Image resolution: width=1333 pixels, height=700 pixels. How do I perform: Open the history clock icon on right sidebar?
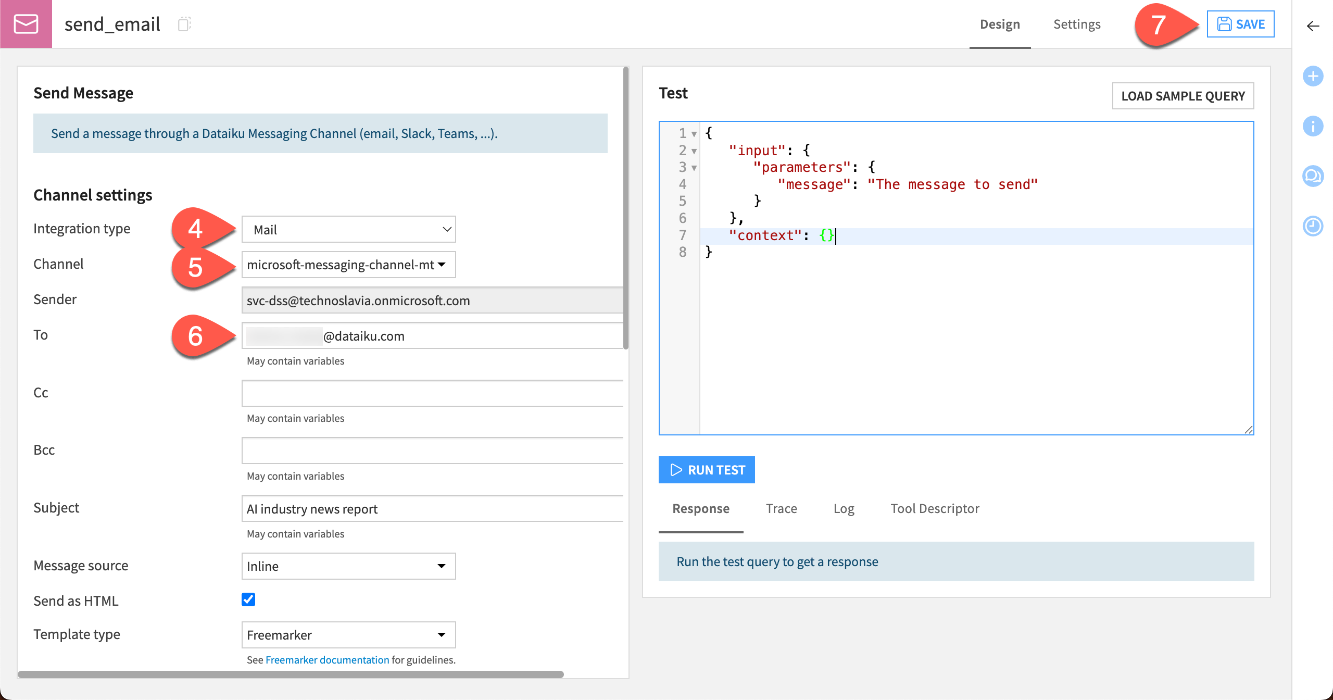(x=1313, y=226)
